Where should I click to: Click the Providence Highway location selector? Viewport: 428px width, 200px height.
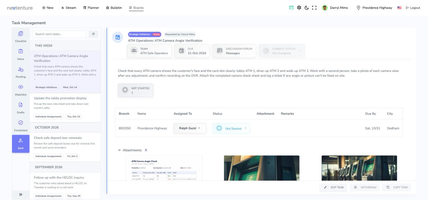[374, 8]
